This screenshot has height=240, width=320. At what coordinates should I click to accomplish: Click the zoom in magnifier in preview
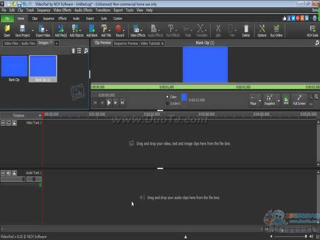316,96
